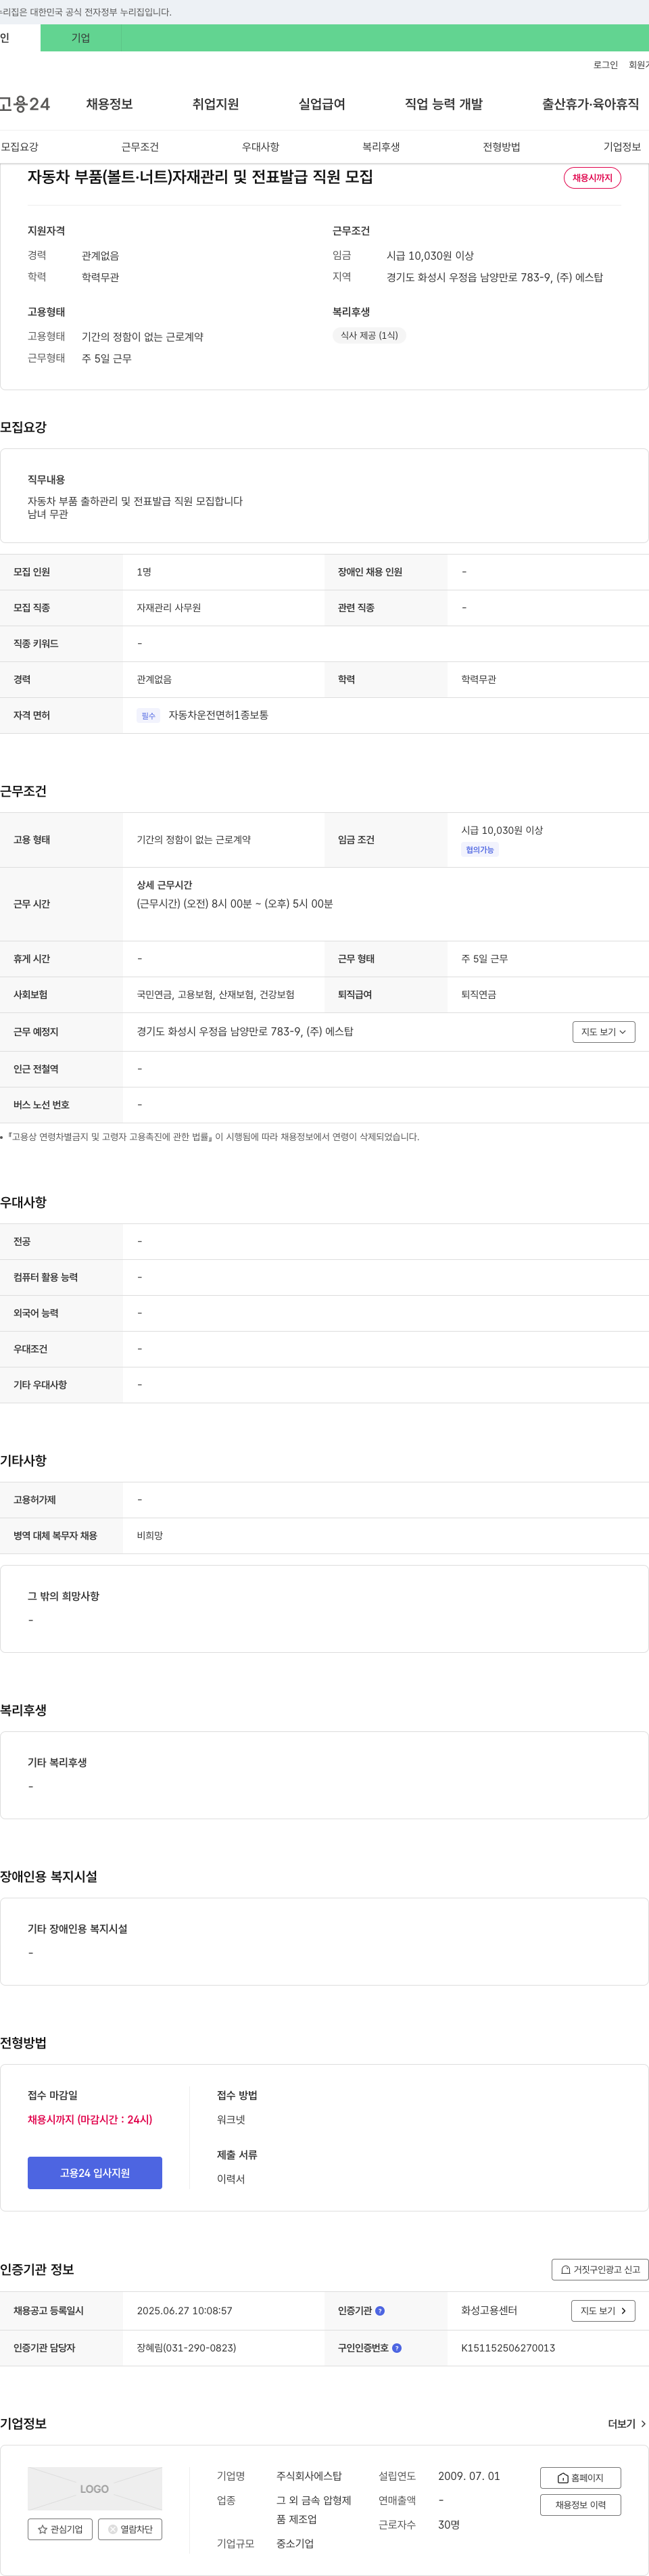
Task: Click the arrow next to 더보기
Action: click(643, 2424)
